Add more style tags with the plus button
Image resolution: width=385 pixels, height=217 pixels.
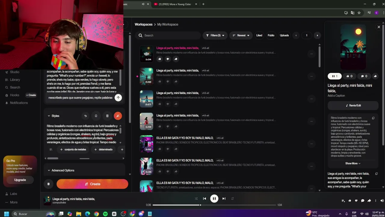tap(122, 149)
